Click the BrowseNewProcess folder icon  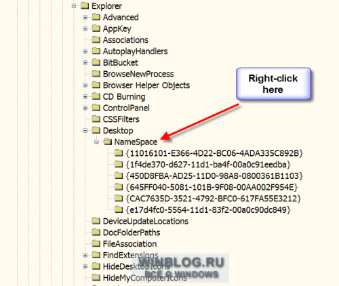pos(96,74)
